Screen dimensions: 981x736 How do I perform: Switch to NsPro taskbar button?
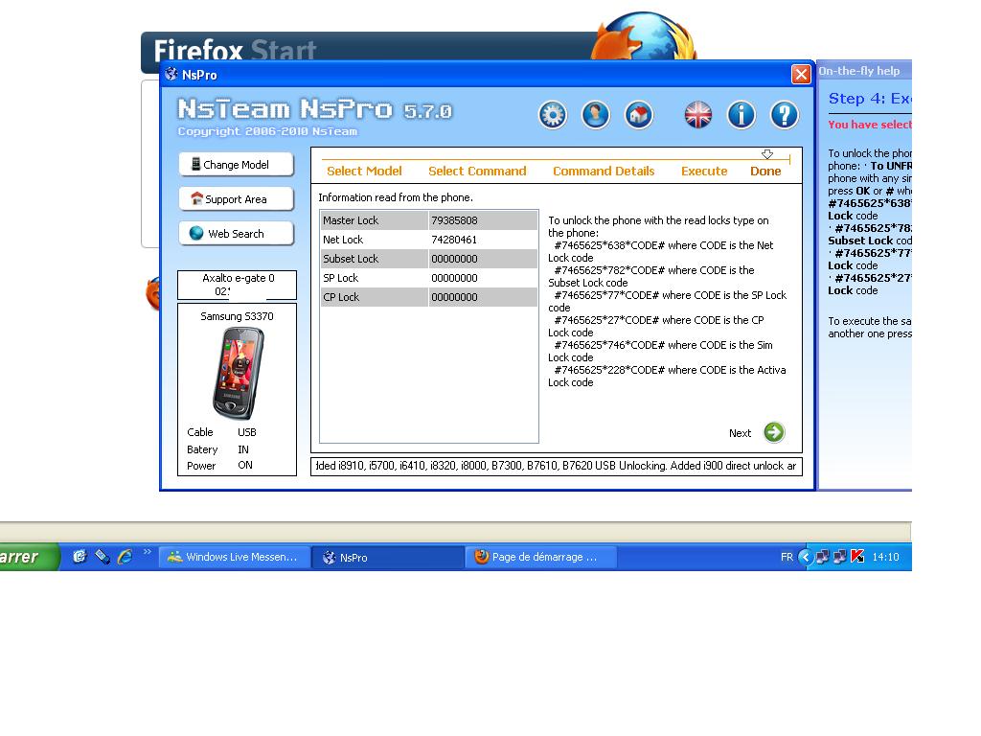click(x=388, y=557)
